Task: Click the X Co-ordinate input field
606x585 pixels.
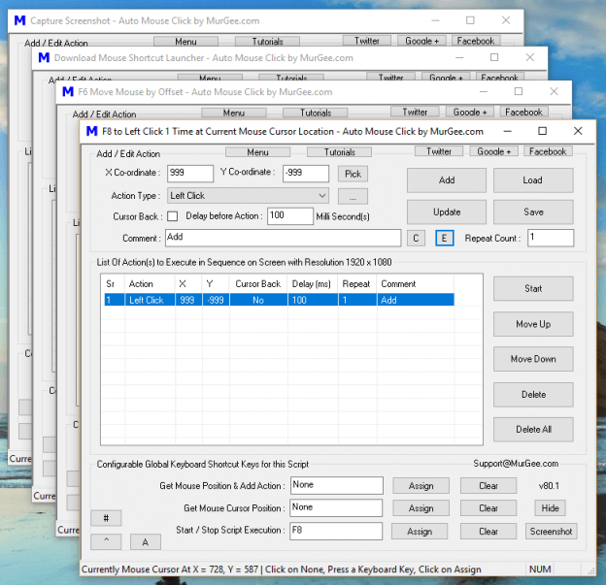Action: click(189, 174)
